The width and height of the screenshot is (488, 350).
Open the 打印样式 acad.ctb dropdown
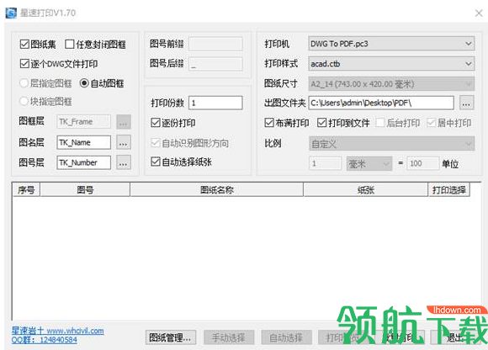pyautogui.click(x=391, y=64)
